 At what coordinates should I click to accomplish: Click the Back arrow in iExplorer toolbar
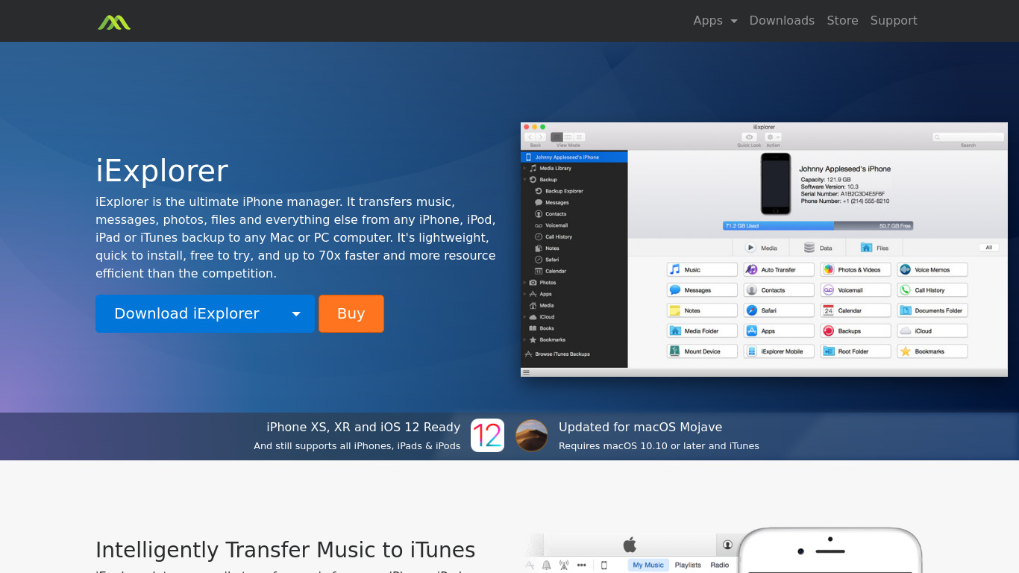click(x=530, y=137)
